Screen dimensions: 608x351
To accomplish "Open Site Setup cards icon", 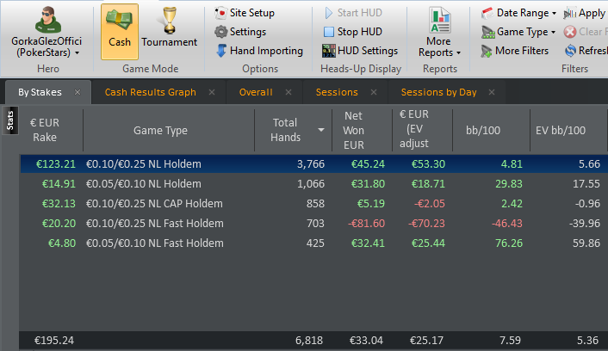I will pos(220,13).
